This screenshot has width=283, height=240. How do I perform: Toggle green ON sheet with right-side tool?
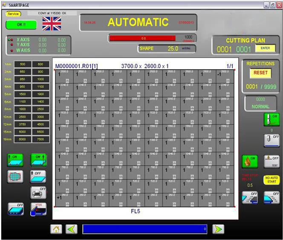point(38,160)
